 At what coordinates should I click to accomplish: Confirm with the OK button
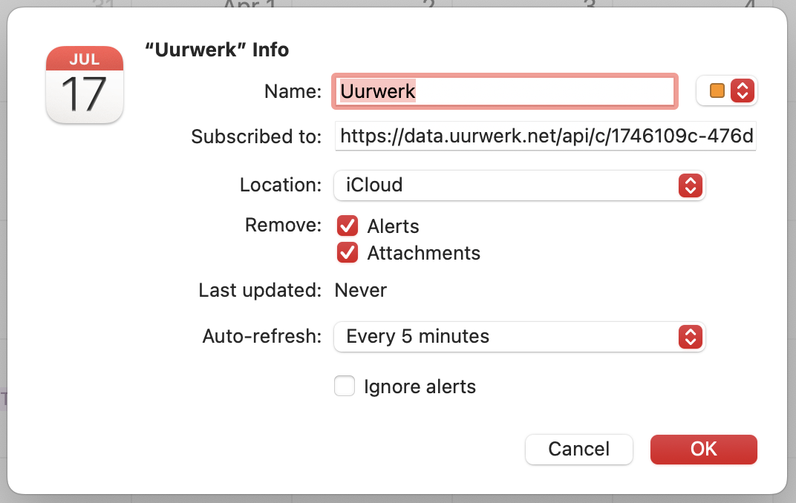(x=703, y=449)
